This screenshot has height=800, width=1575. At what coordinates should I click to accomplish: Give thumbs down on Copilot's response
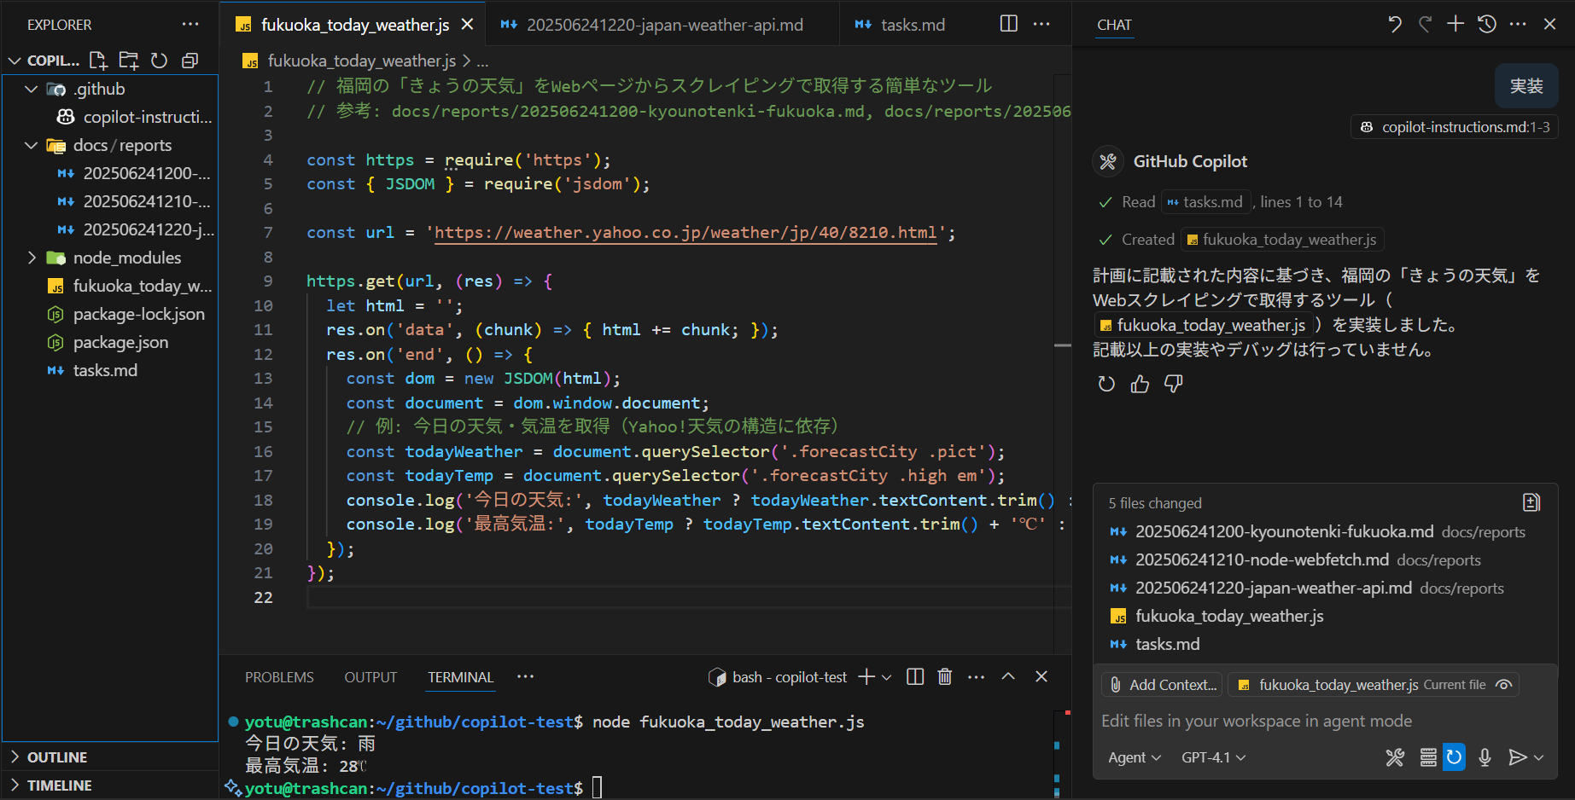(1173, 384)
